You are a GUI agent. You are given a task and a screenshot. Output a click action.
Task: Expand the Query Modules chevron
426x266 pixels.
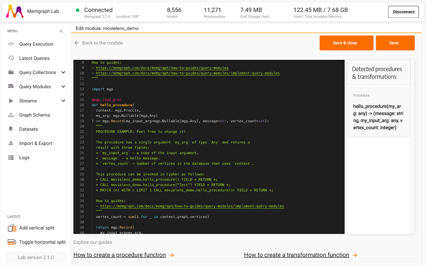point(63,86)
